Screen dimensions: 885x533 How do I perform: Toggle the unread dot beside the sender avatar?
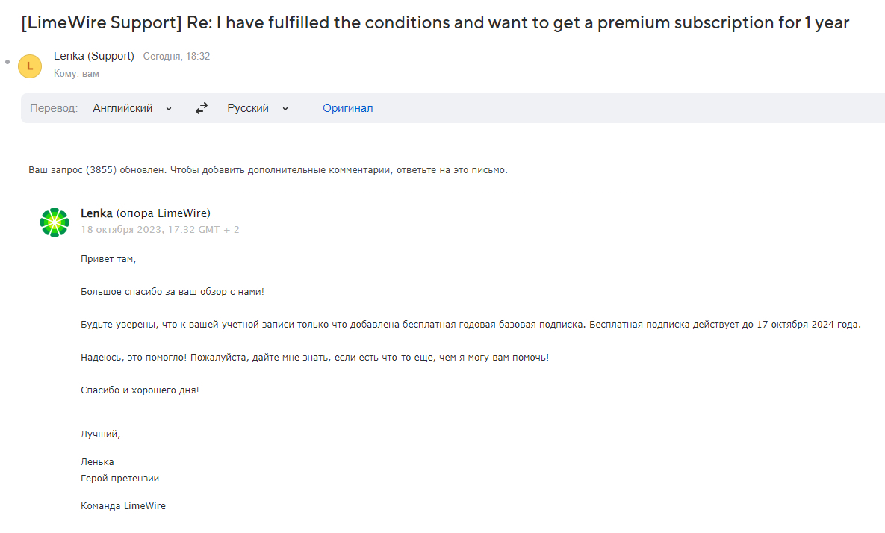coord(7,62)
